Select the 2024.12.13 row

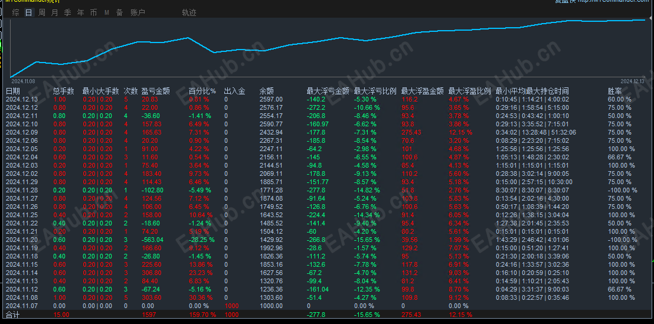(x=327, y=99)
